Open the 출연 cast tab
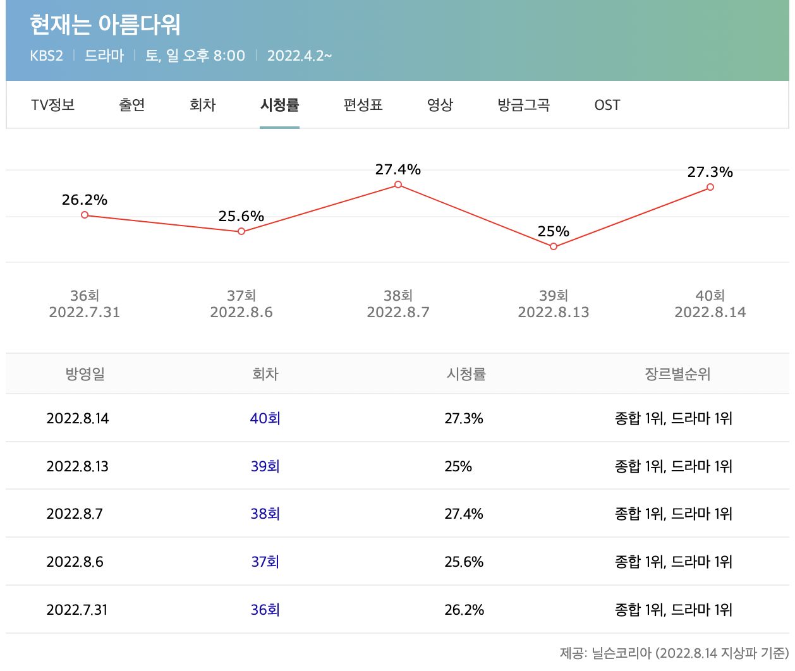Screen dimensions: 795x671 click(x=131, y=106)
